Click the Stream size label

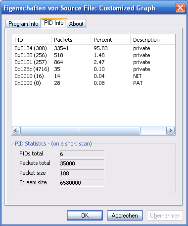pyautogui.click(x=33, y=182)
